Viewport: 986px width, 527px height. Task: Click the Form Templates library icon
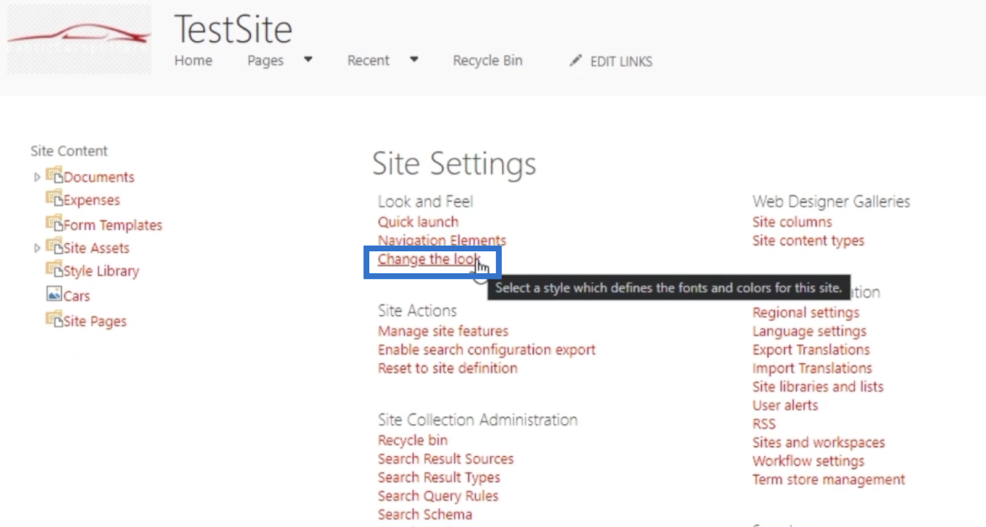tap(54, 223)
